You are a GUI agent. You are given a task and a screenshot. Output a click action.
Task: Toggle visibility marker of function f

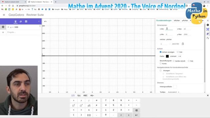[3, 27]
